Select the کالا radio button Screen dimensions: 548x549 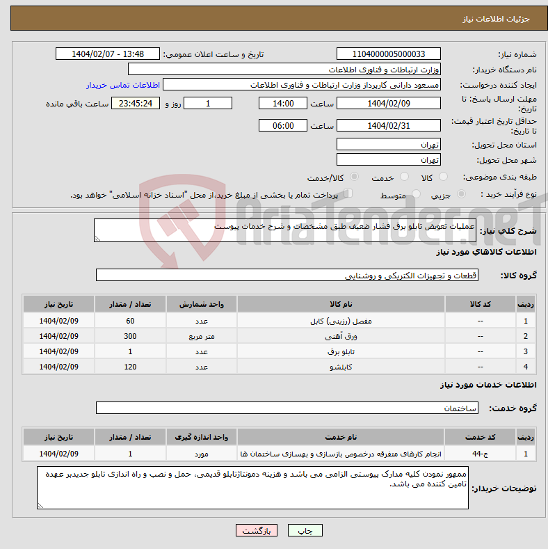pyautogui.click(x=443, y=177)
